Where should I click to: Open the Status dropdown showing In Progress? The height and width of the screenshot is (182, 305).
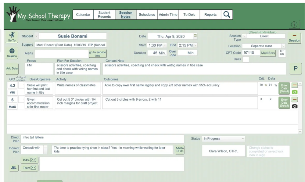pyautogui.click(x=224, y=139)
